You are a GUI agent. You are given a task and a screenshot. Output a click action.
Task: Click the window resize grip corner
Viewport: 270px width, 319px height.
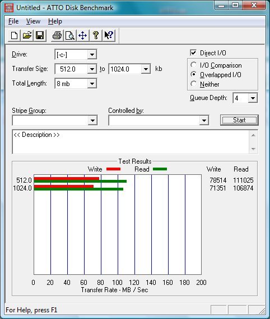coord(262,311)
